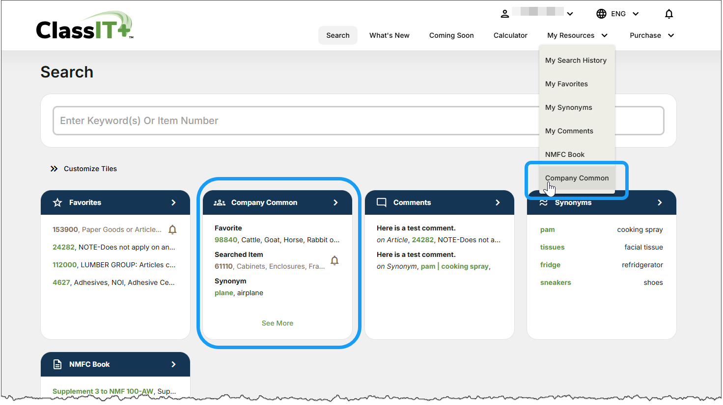Viewport: 723px width, 405px height.
Task: Go to the Calculator page
Action: (x=510, y=35)
